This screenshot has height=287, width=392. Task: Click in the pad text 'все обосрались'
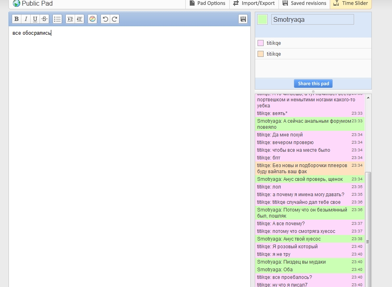(x=32, y=33)
